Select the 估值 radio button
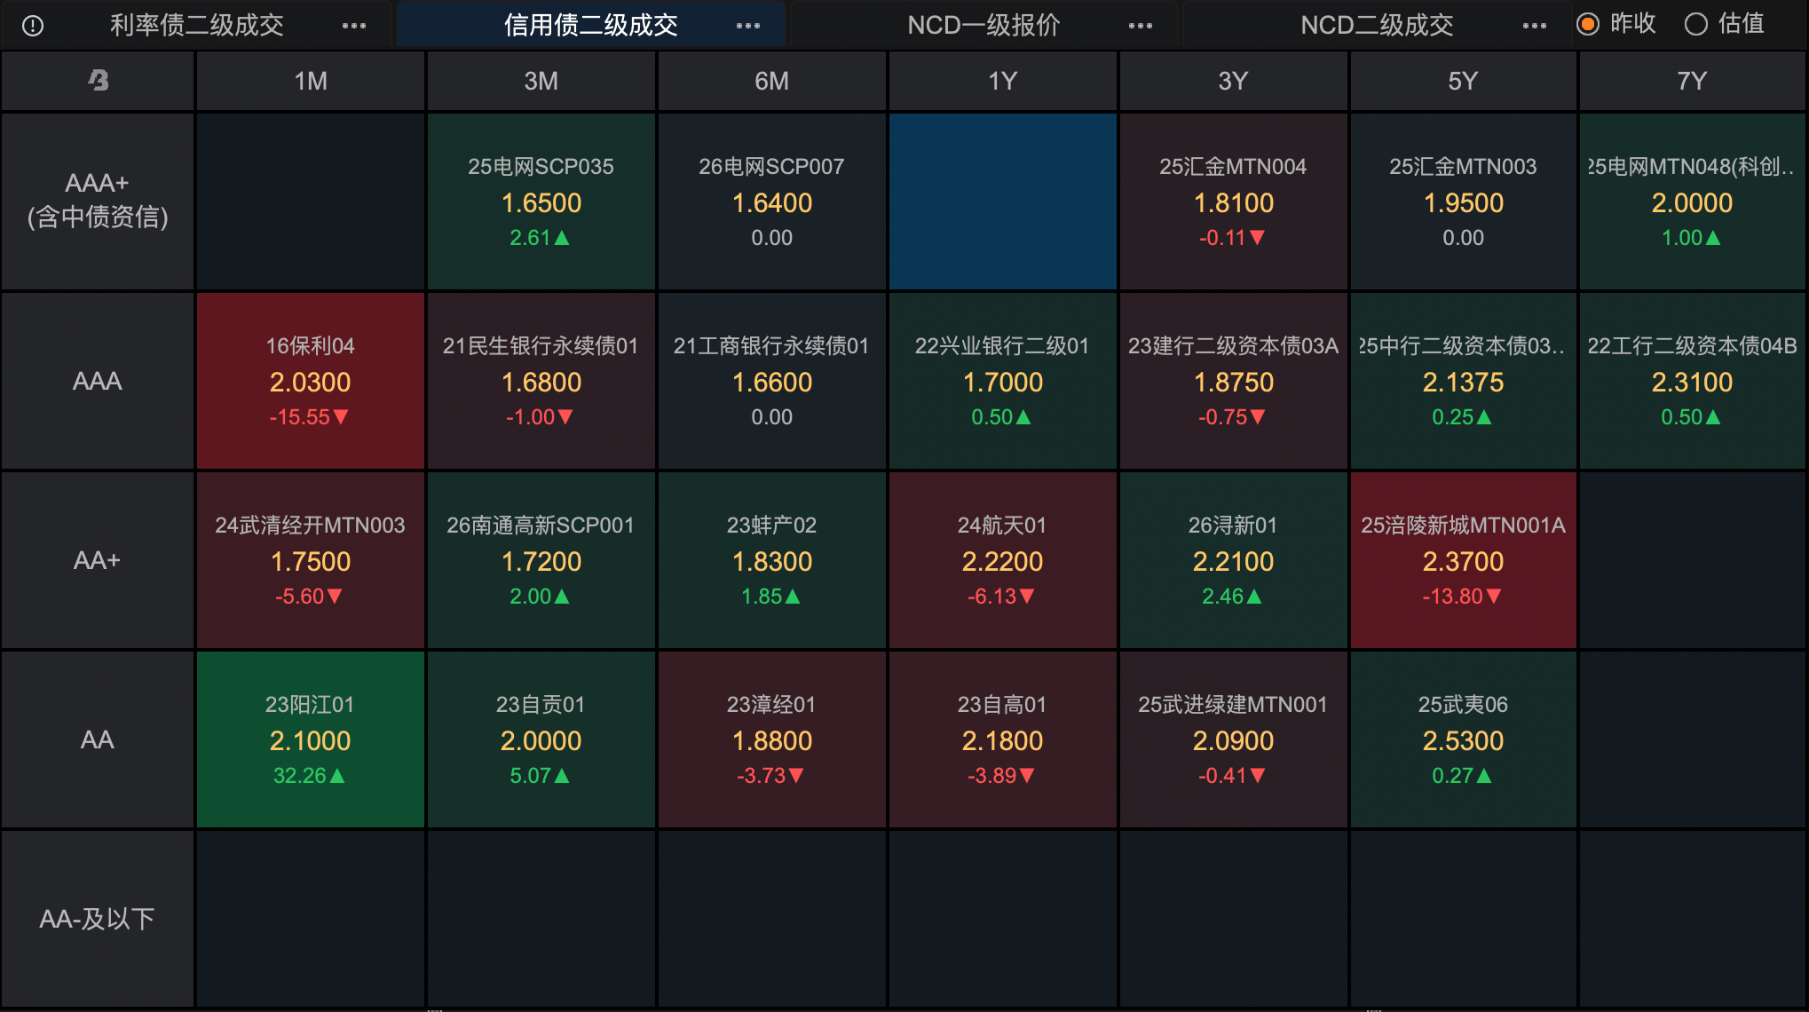This screenshot has width=1809, height=1012. 1696,25
